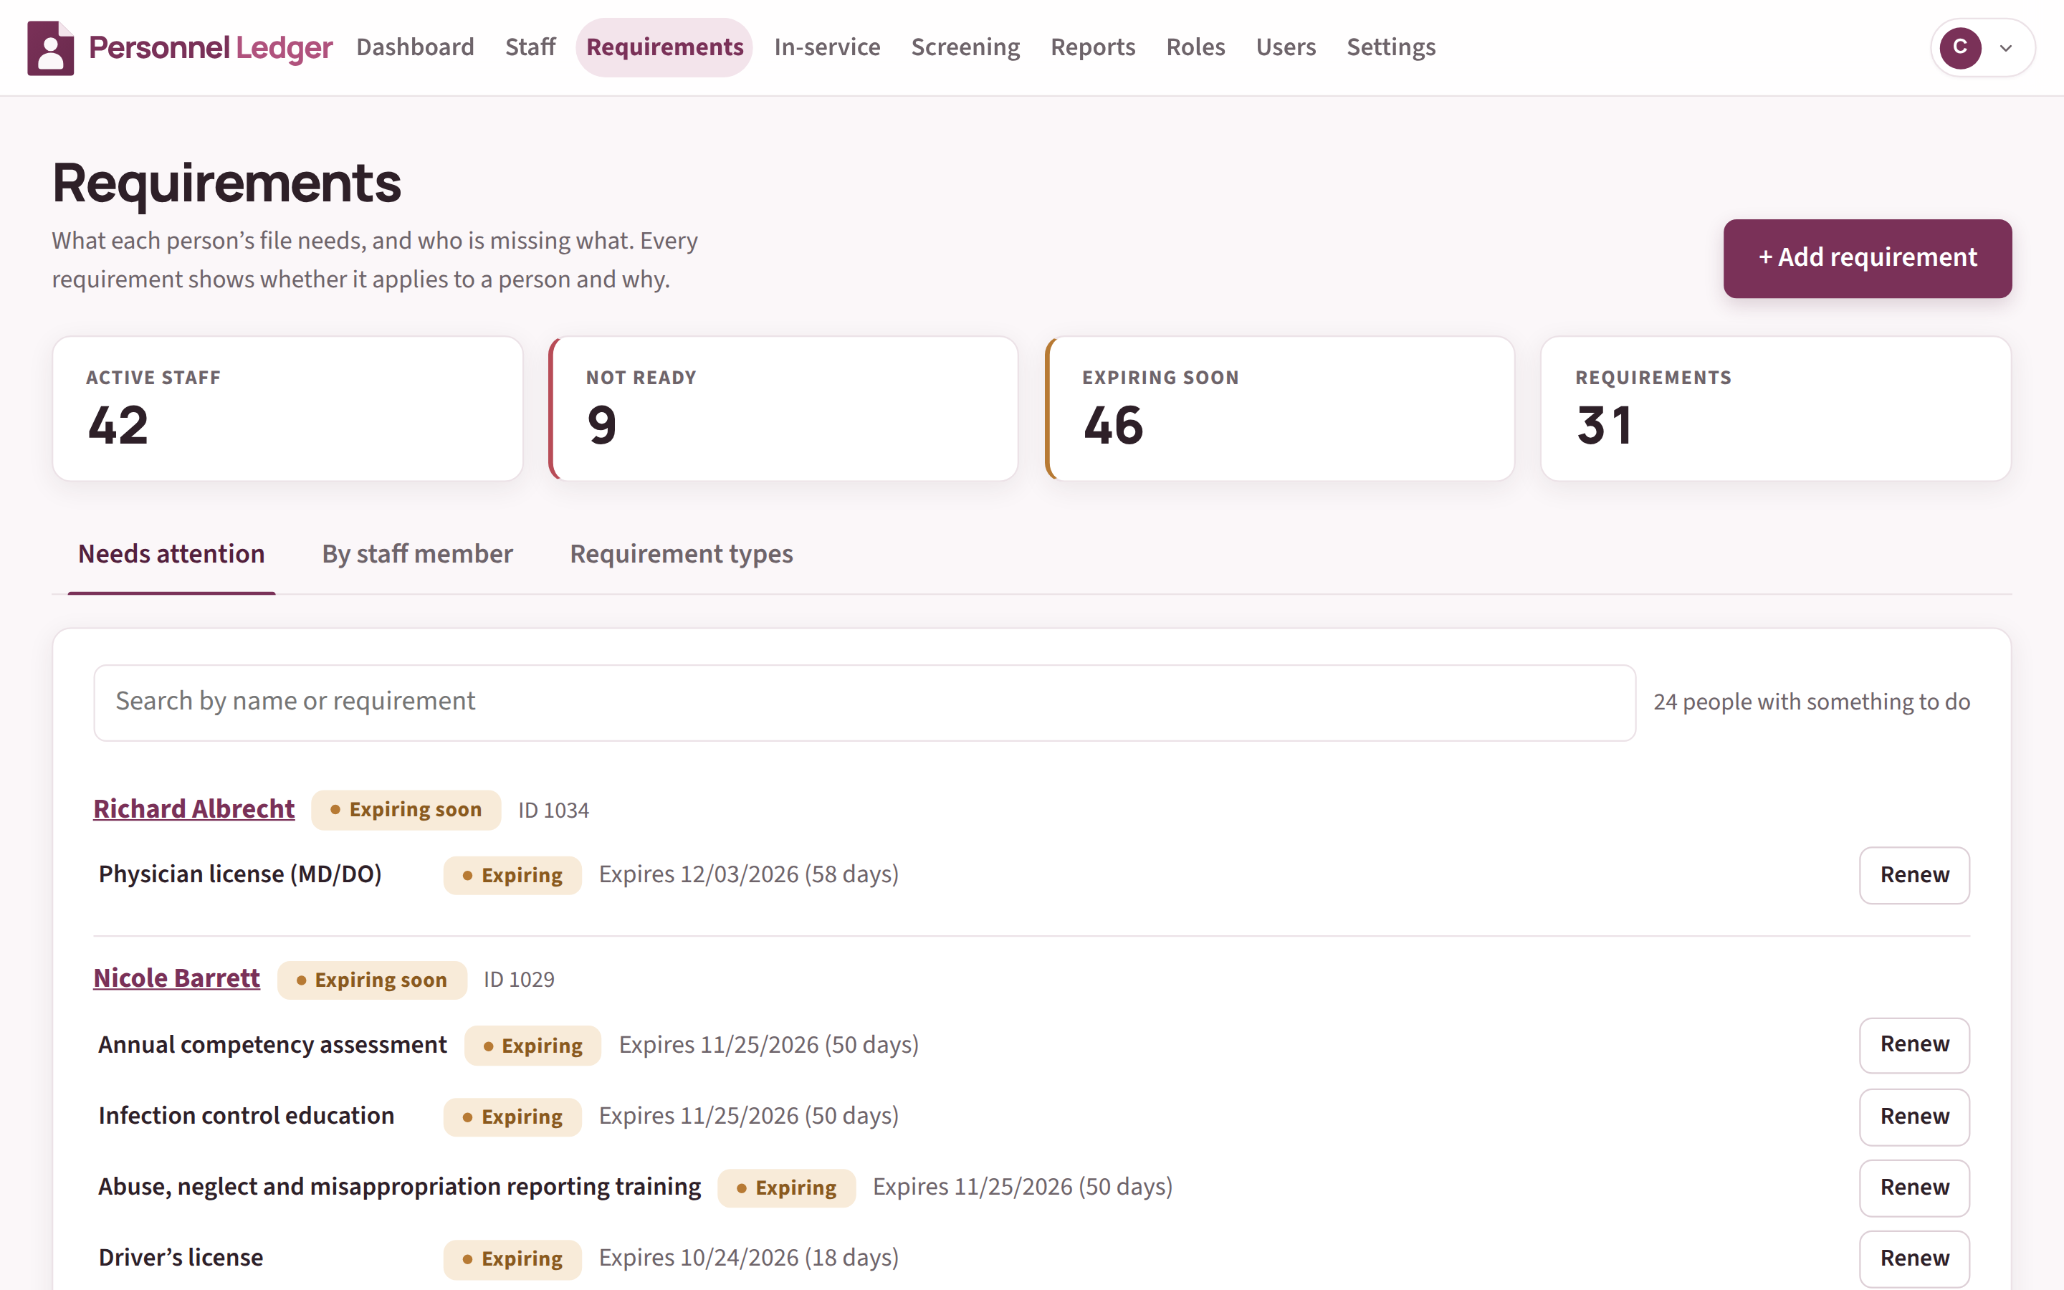Click the Expires 12/03/2026 (58 days) text
The image size is (2064, 1290).
[749, 874]
